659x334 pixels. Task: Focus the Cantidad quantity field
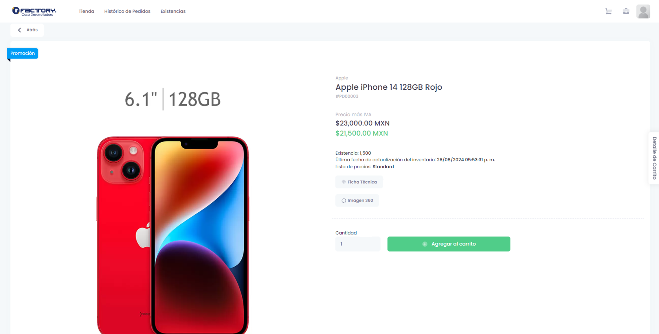point(358,244)
